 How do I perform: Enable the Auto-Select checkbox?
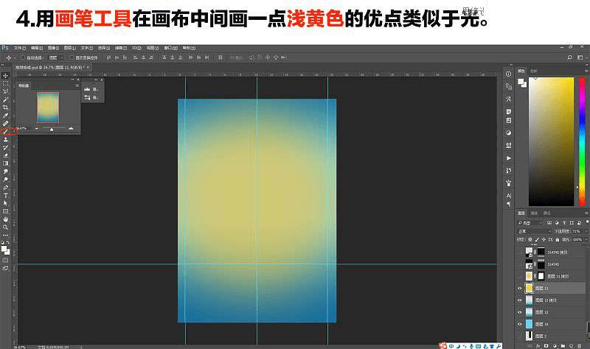pos(23,57)
